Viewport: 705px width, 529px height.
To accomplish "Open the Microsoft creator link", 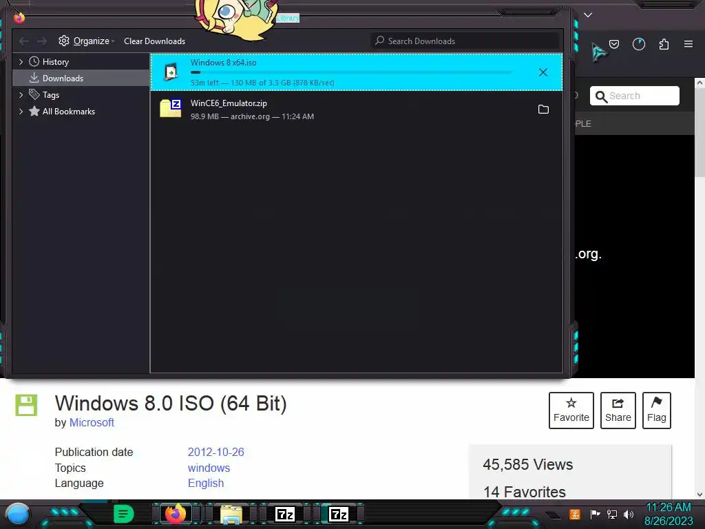I will (92, 422).
